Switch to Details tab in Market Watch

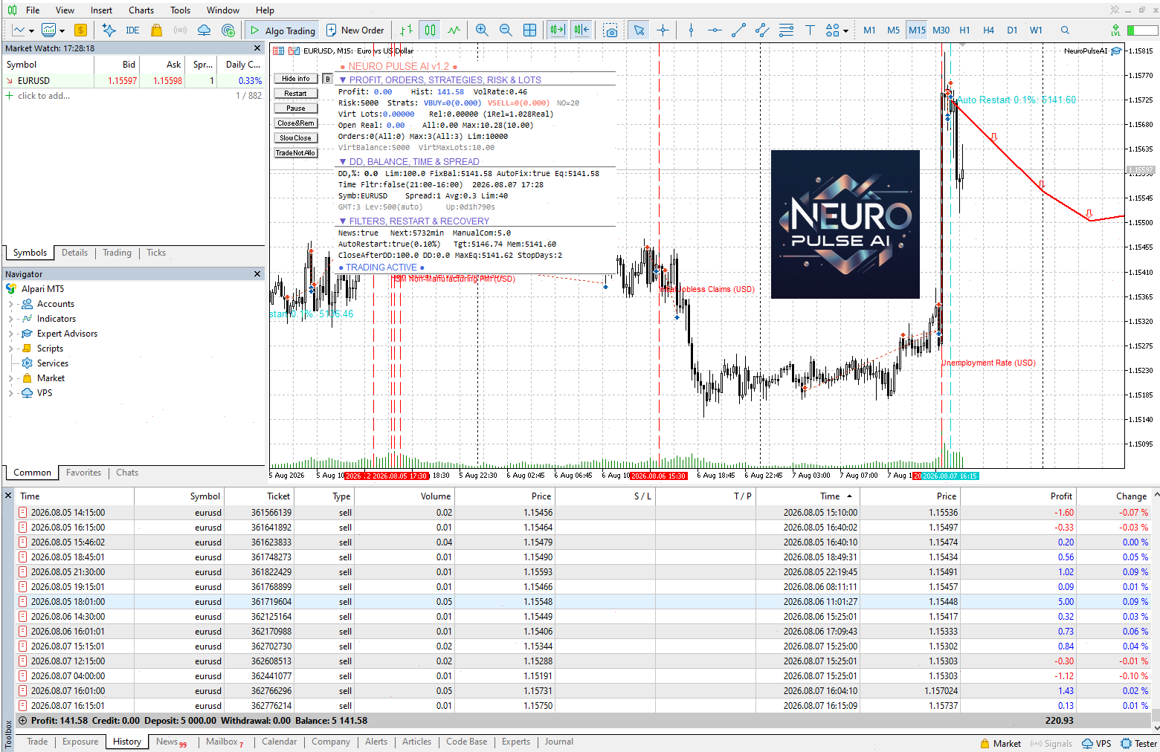point(74,253)
